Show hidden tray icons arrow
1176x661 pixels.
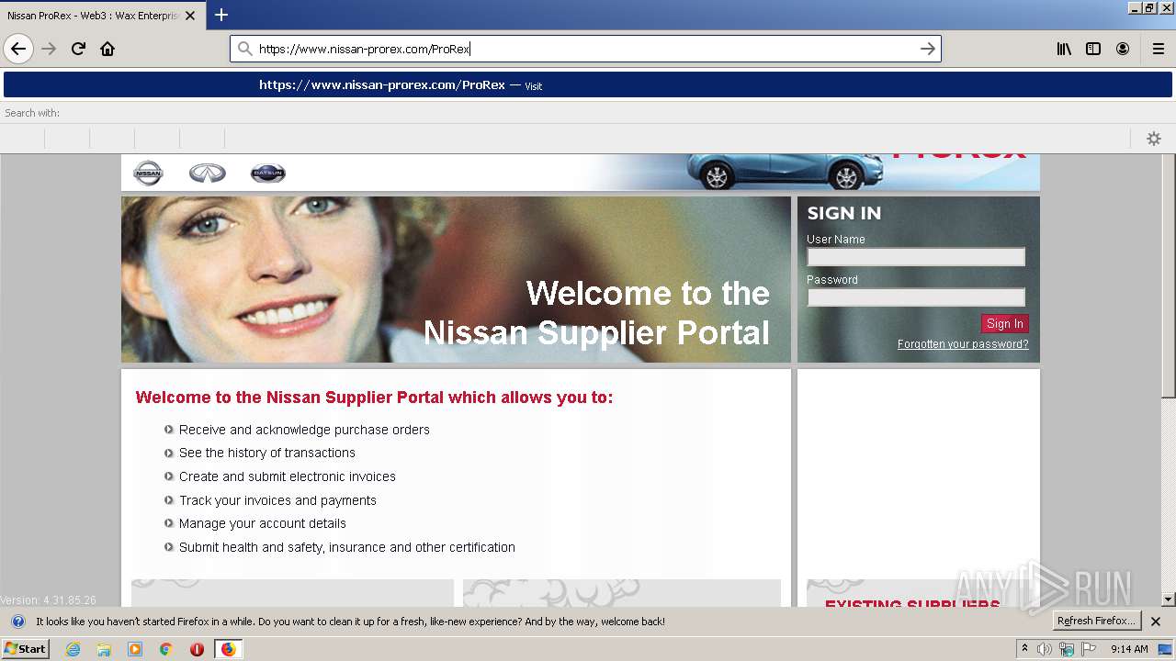(1025, 649)
